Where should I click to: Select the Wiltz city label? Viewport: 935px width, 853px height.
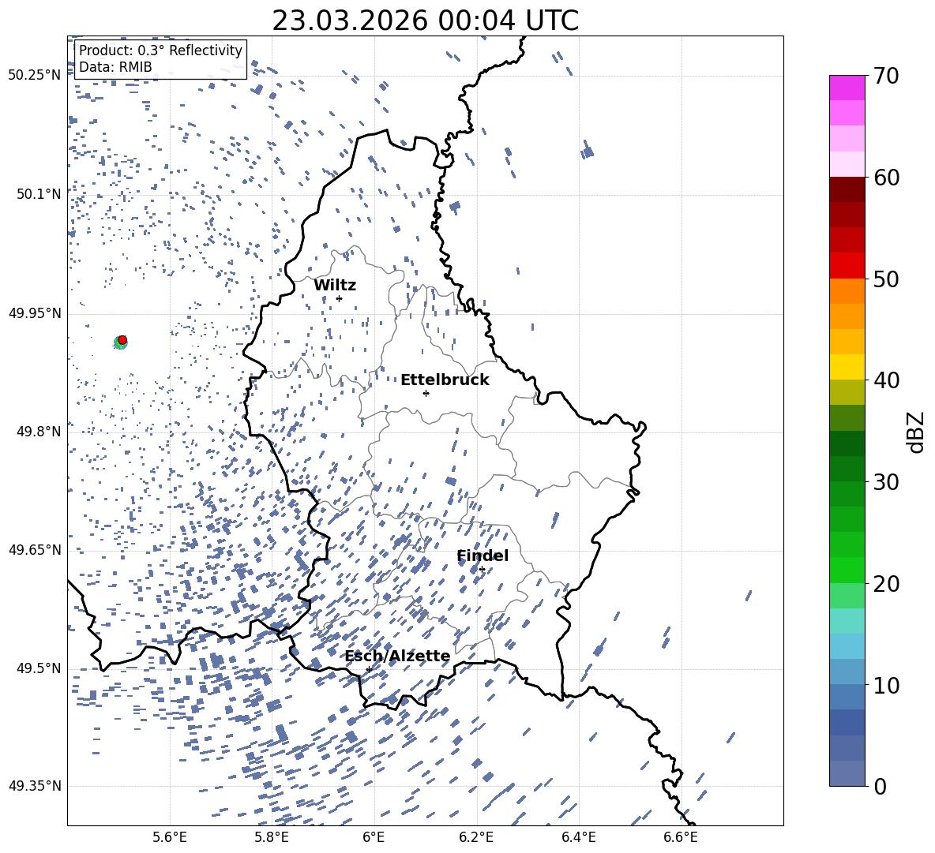[335, 285]
